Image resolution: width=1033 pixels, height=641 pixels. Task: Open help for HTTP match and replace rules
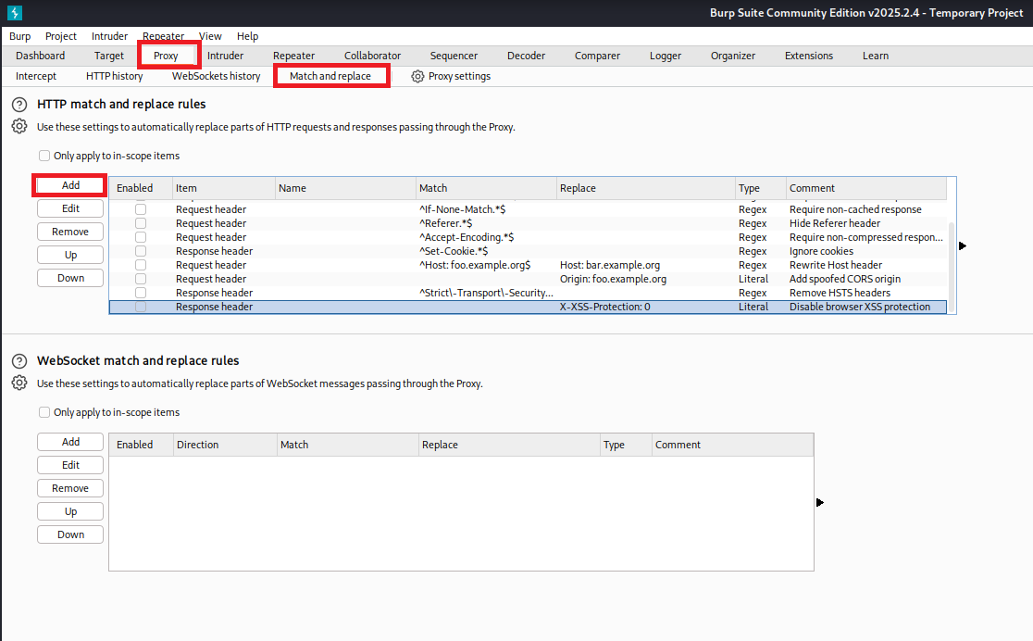tap(19, 105)
